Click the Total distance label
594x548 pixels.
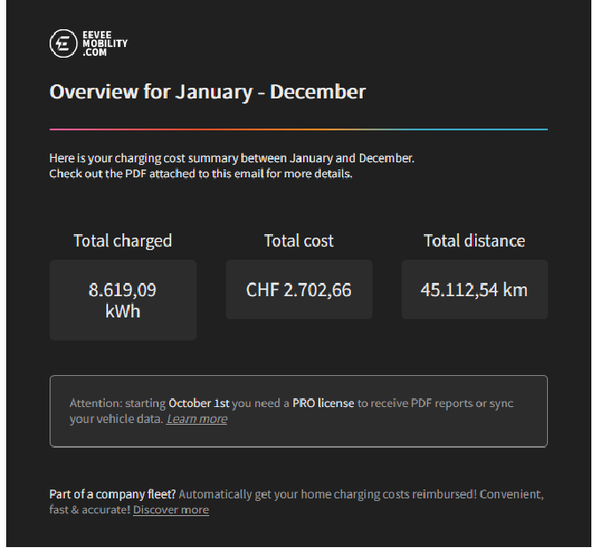(x=474, y=240)
